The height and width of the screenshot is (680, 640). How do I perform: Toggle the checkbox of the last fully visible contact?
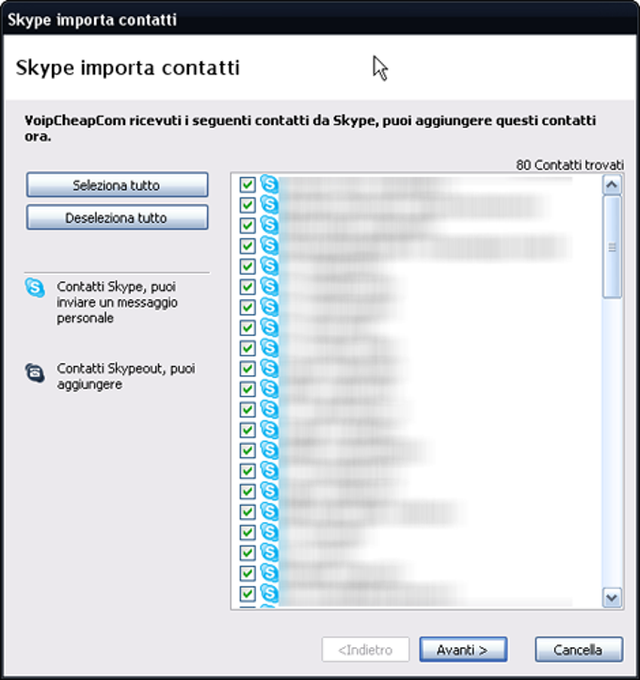point(248,593)
